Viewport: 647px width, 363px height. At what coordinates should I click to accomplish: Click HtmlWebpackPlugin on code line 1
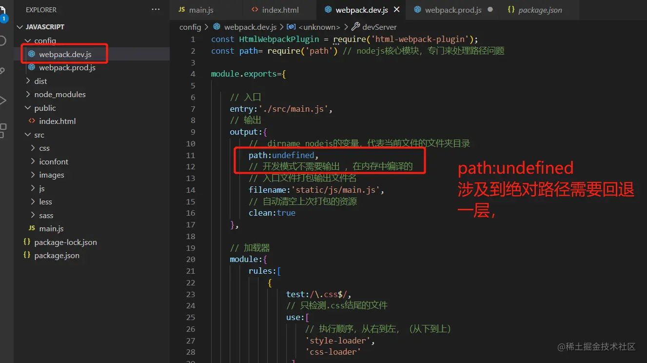tap(279, 39)
